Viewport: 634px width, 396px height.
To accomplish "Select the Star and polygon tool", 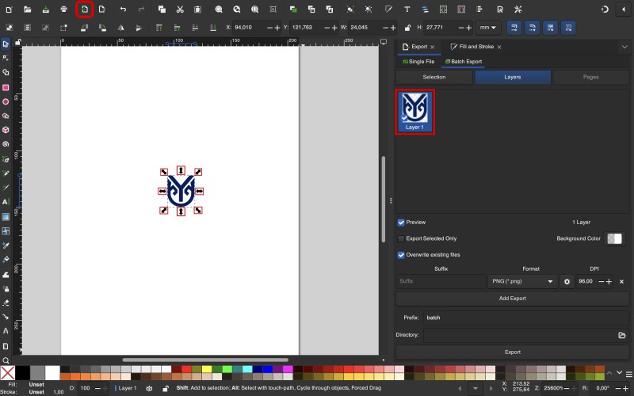I will 6,116.
